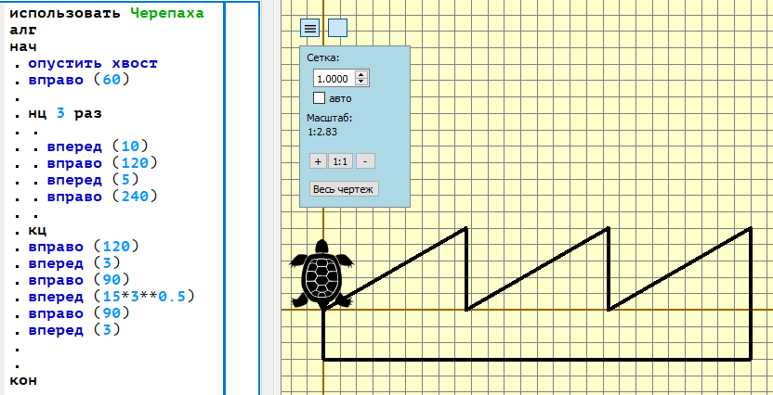Screen dimensions: 773x395
Task: Click the кон keyword at program end
Action: pyautogui.click(x=23, y=381)
